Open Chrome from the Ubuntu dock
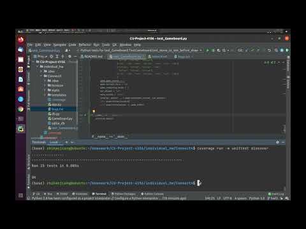Screen dimensions: 306x229 click(20, 109)
